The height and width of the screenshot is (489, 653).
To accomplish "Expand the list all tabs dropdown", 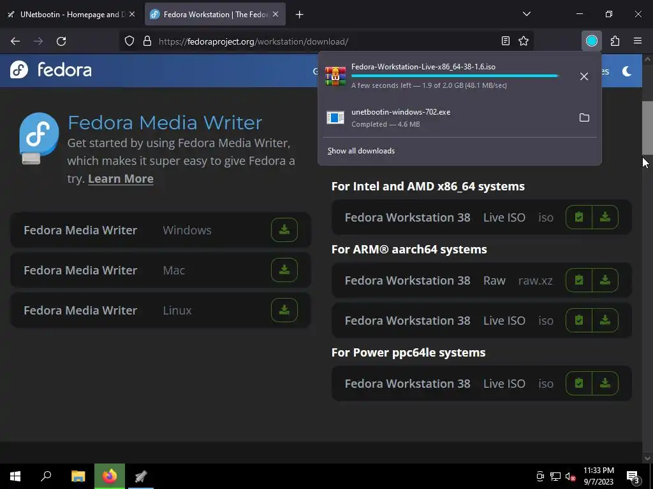I will coord(526,14).
